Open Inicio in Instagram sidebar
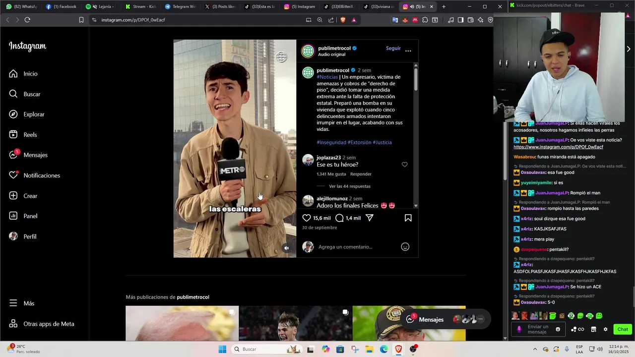The width and height of the screenshot is (635, 357). (23, 73)
